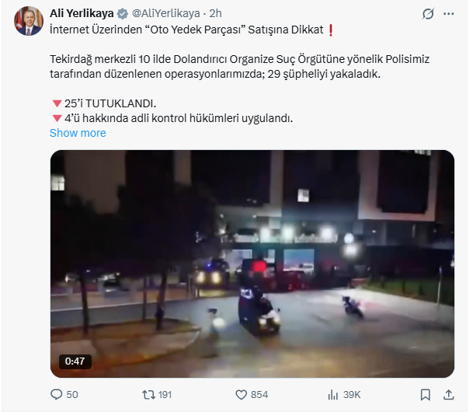
Task: Play the embedded police operation video
Action: tap(252, 264)
